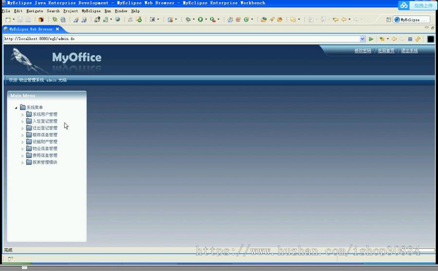Viewport: 438px width, 271px height.
Task: Click the browser Back arrow icon
Action: click(x=394, y=39)
